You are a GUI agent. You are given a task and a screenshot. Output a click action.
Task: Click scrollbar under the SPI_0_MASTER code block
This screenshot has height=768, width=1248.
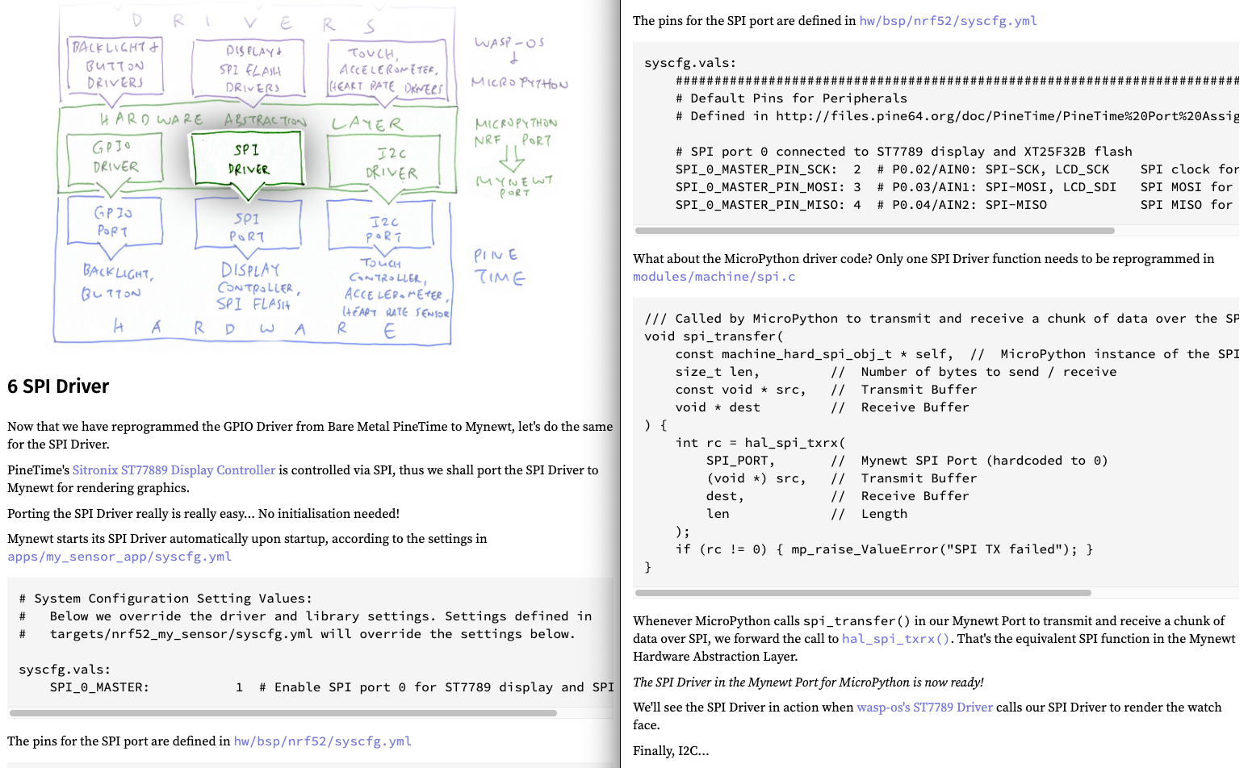283,713
